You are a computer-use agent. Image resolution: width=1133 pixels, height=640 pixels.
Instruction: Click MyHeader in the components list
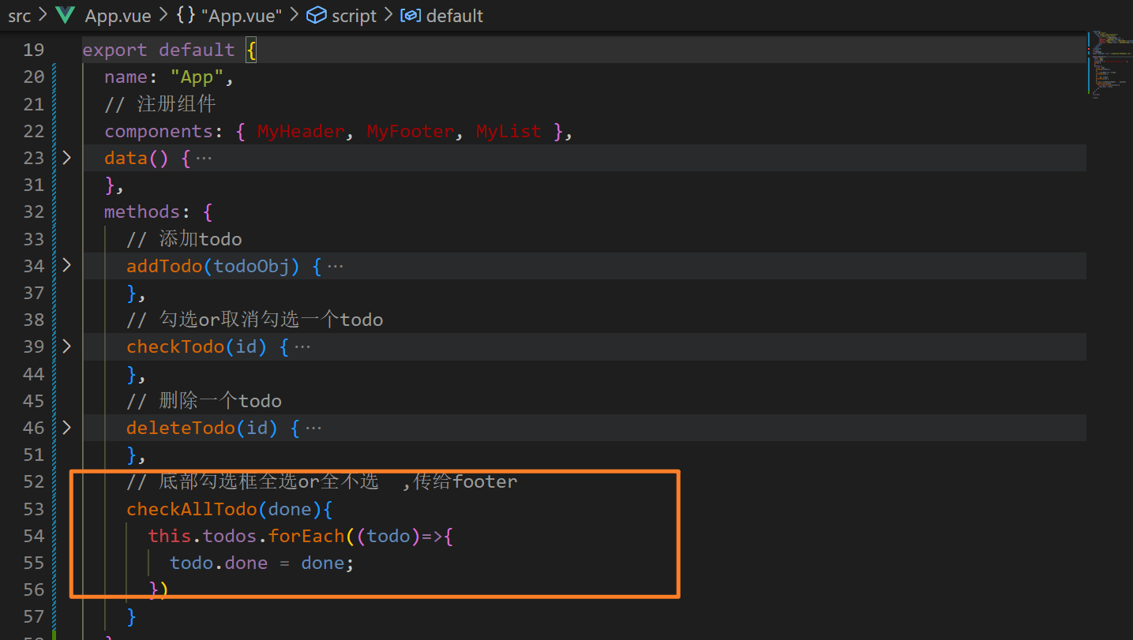[x=301, y=131]
